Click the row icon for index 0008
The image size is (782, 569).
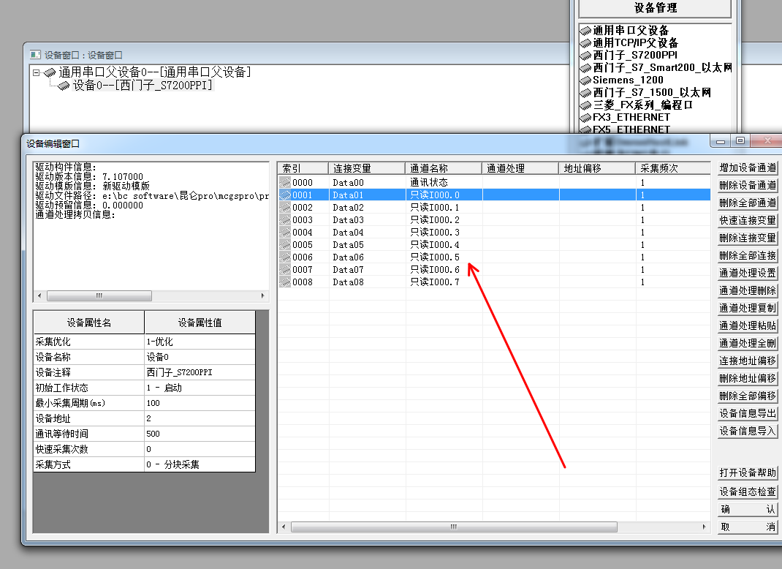pyautogui.click(x=285, y=282)
